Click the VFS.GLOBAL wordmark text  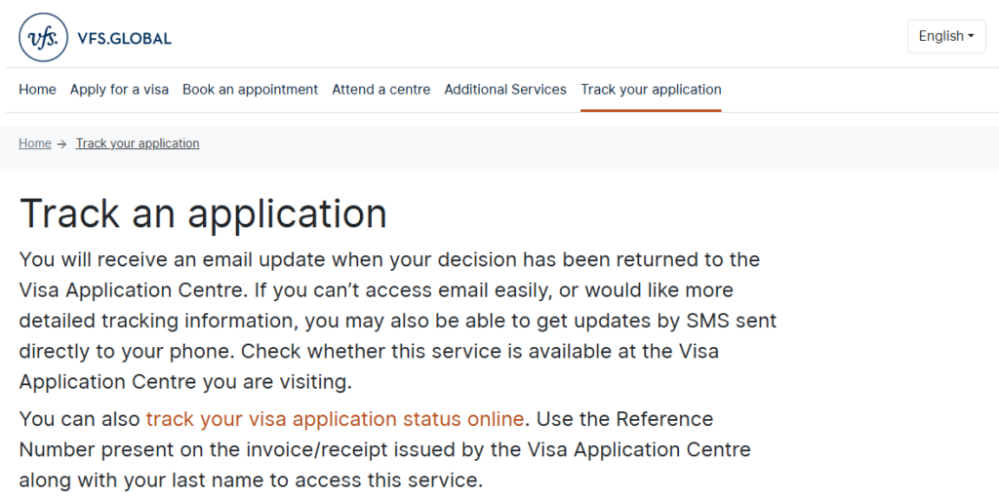[124, 39]
